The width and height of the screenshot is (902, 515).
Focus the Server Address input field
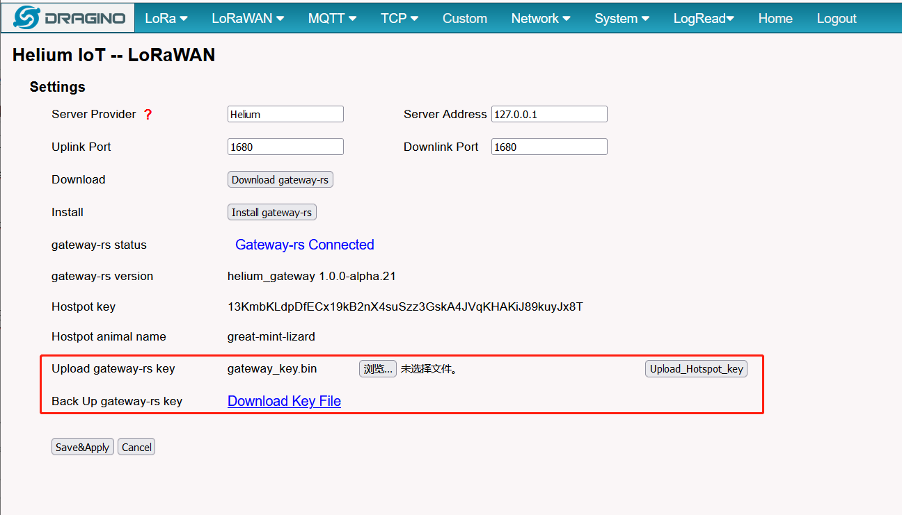click(x=549, y=114)
